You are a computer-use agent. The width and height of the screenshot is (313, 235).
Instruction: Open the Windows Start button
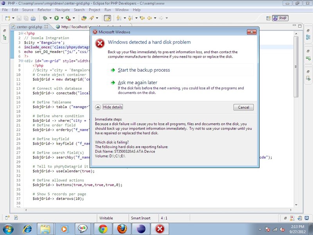(8, 229)
